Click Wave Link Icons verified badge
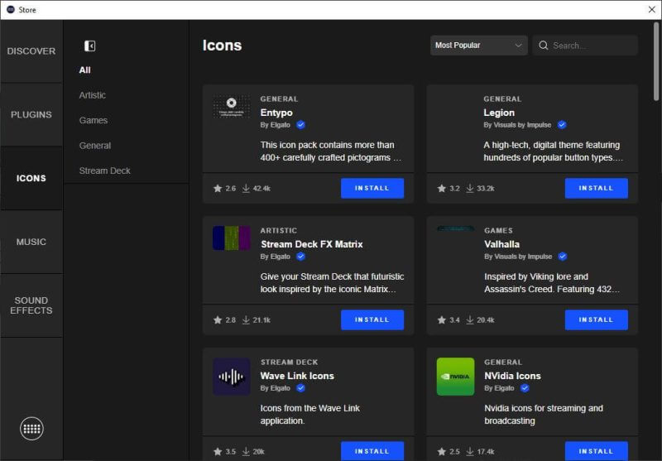662x461 pixels. tap(300, 388)
